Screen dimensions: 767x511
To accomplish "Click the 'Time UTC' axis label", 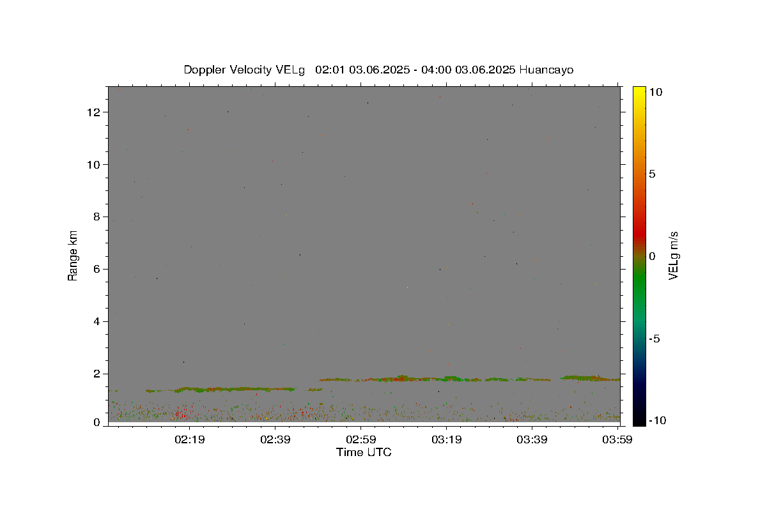I will pyautogui.click(x=364, y=452).
